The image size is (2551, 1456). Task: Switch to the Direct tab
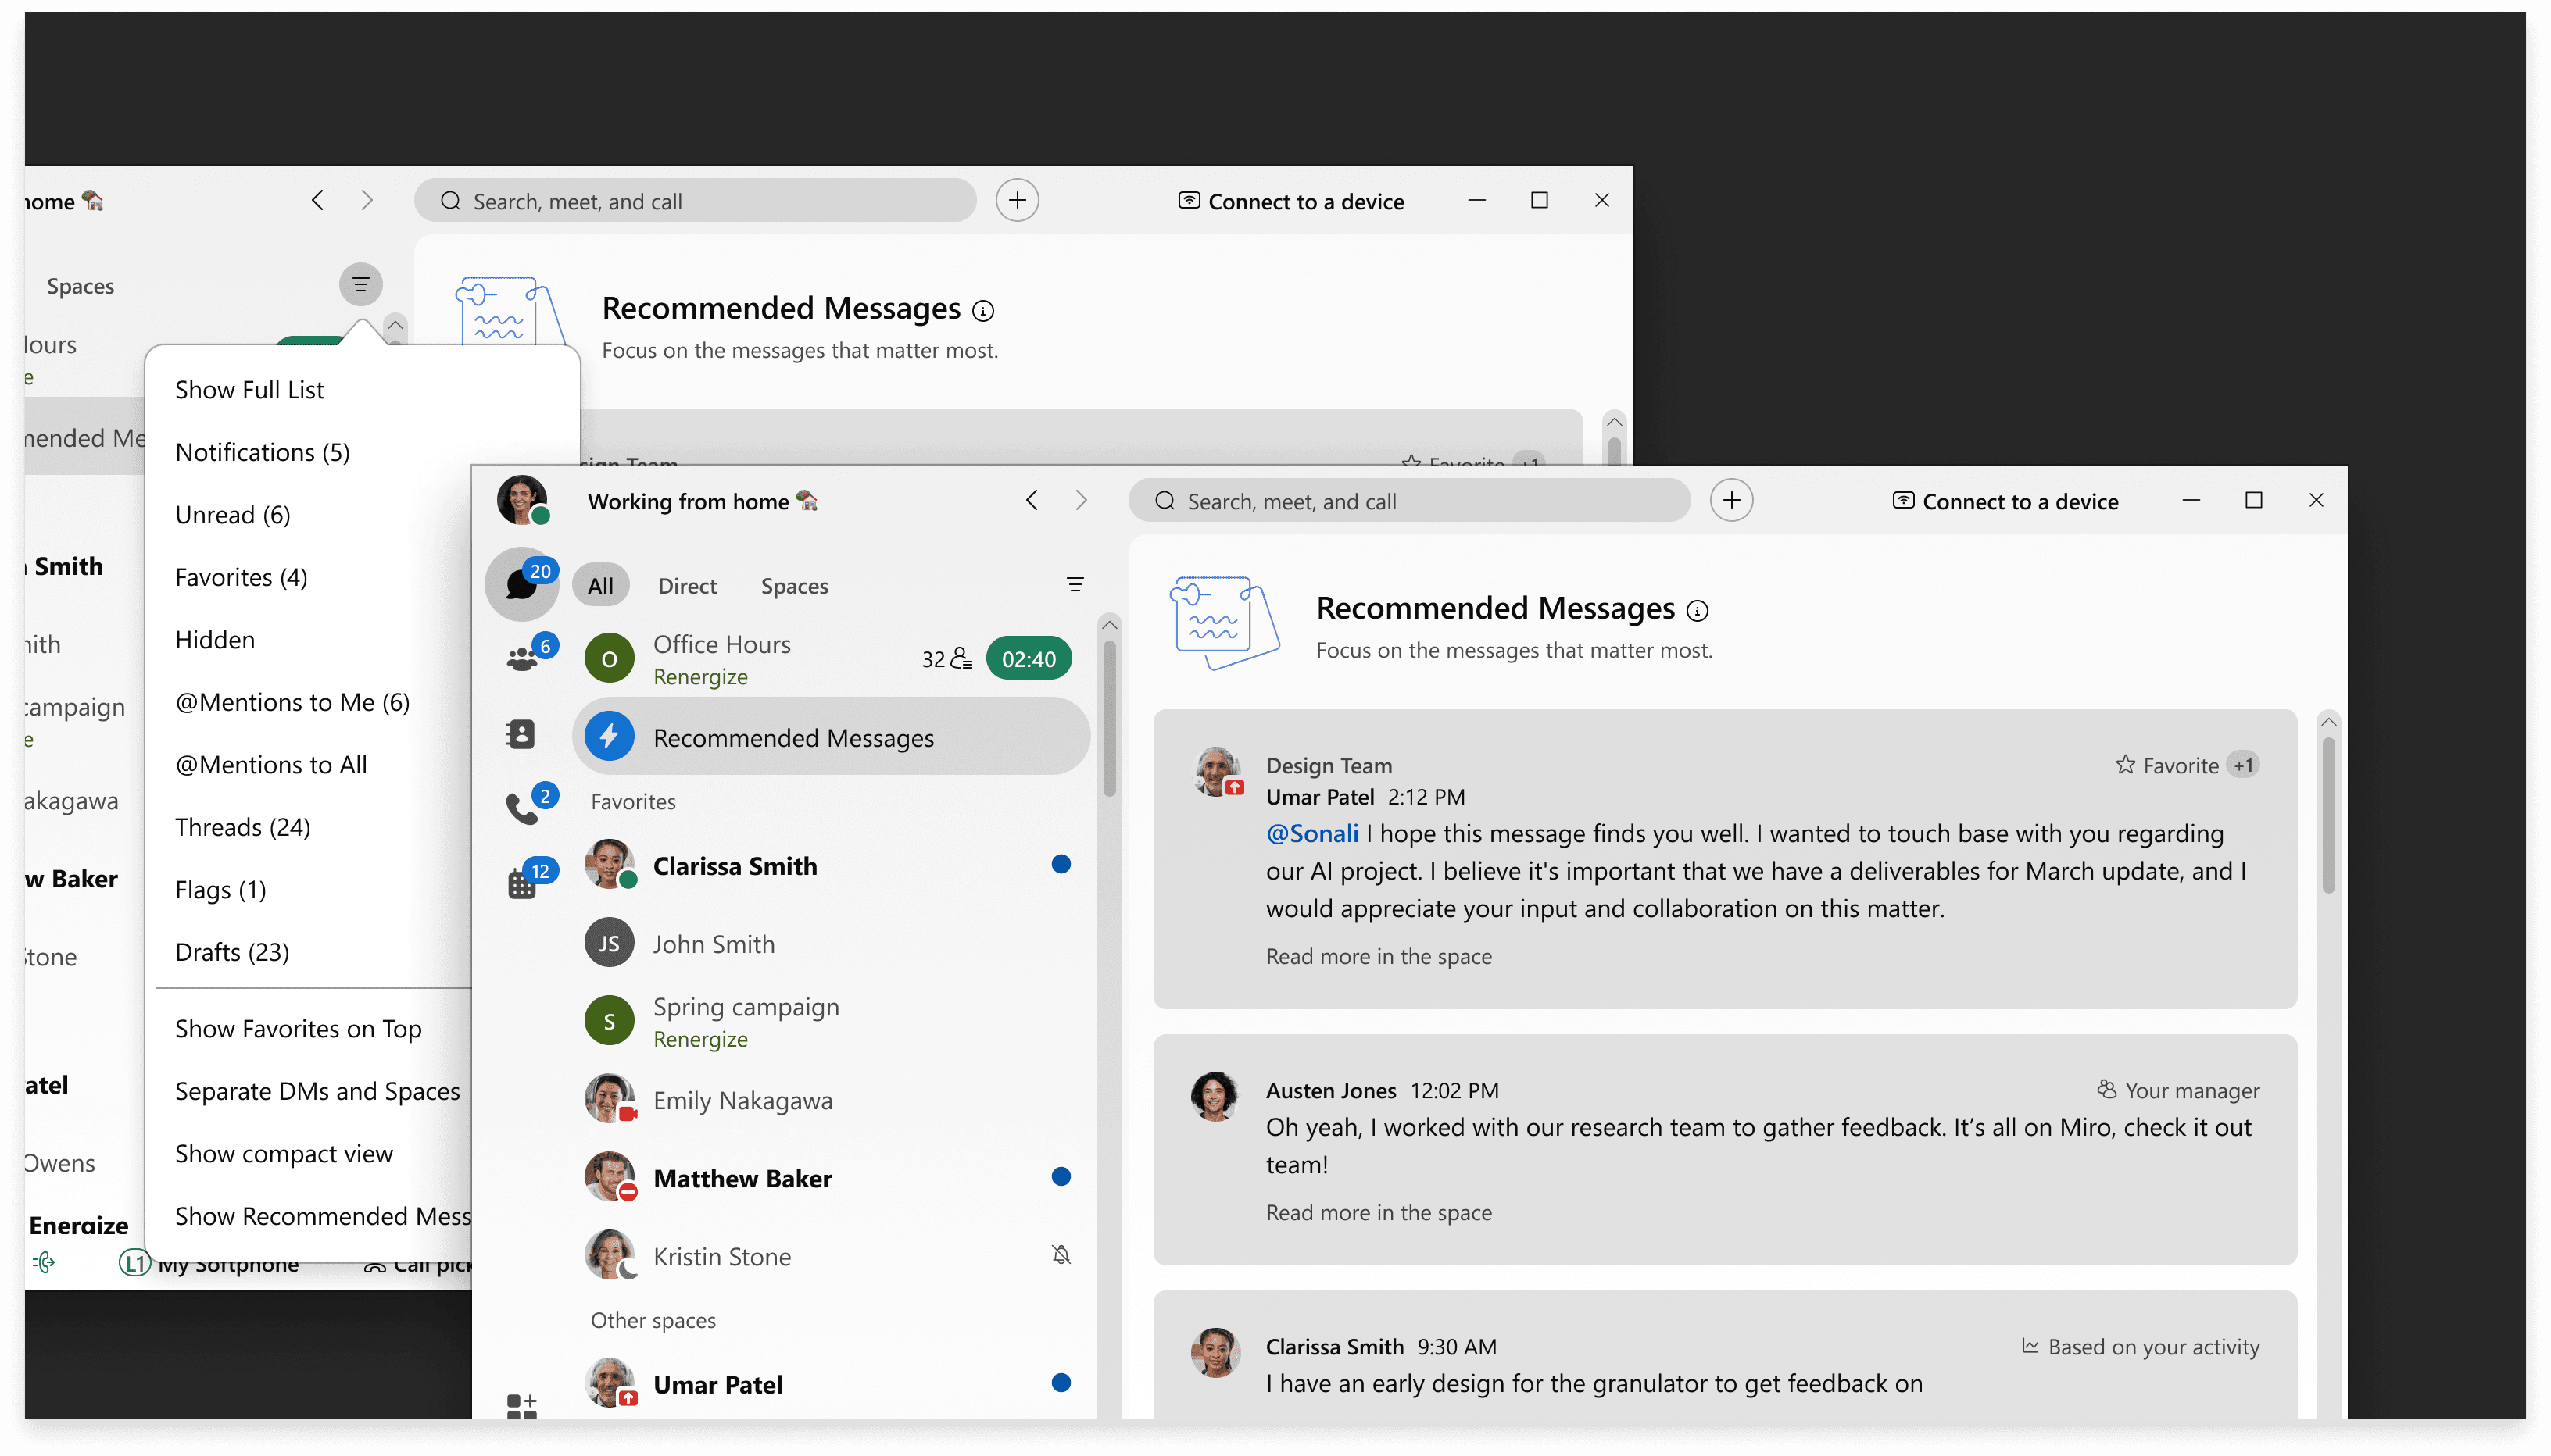(686, 586)
